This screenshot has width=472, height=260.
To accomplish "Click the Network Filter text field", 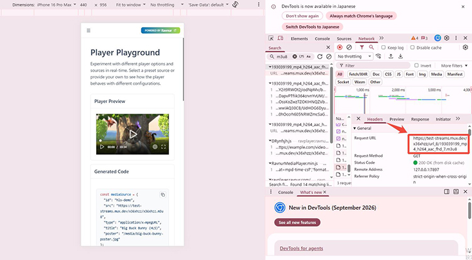I will pos(373,65).
